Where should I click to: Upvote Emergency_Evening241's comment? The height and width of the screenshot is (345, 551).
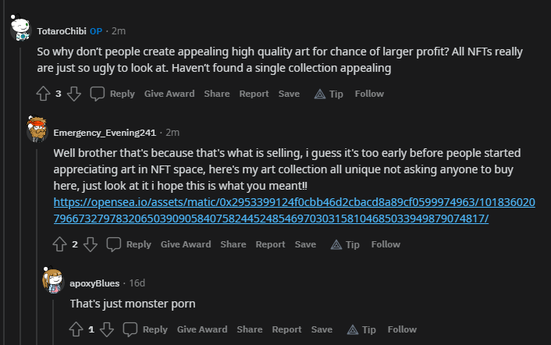point(60,244)
